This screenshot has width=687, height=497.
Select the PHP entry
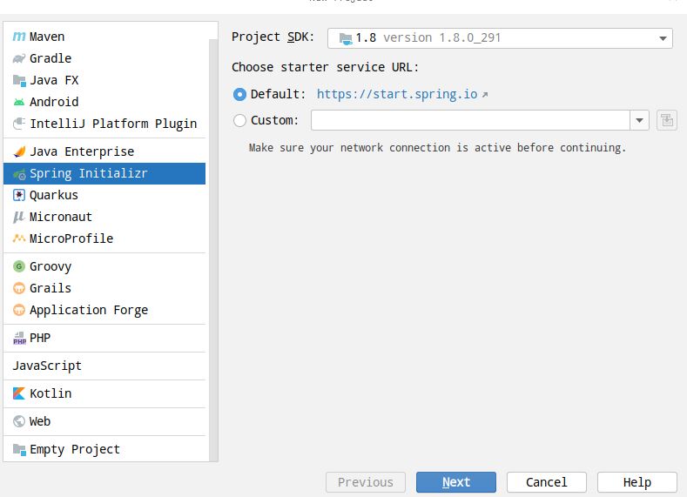coord(104,338)
